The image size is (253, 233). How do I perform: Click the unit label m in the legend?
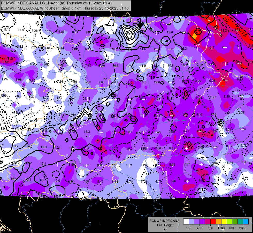click(x=165, y=229)
